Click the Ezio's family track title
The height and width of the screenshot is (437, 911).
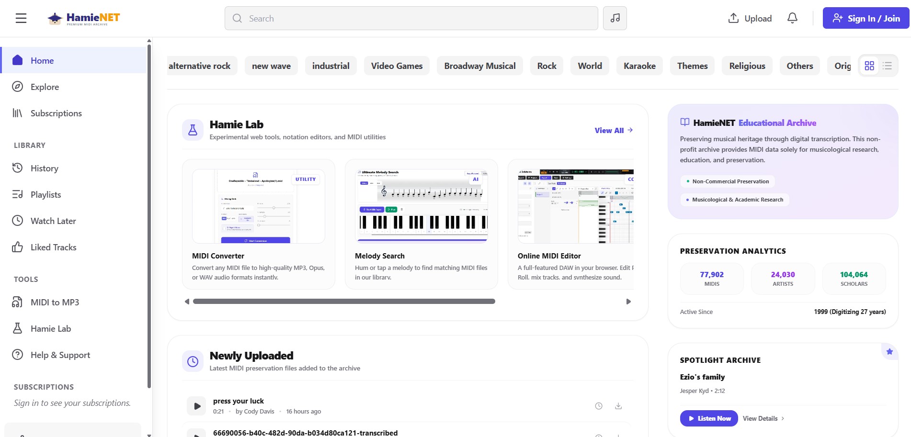(x=702, y=377)
